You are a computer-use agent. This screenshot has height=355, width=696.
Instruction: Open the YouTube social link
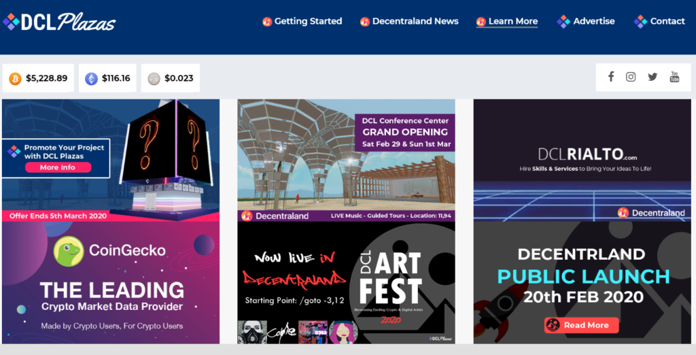coord(674,76)
